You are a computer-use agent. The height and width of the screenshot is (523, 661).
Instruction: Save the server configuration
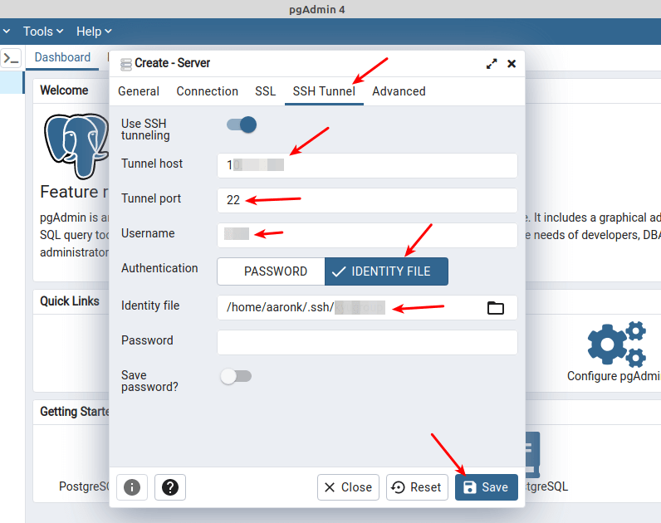point(487,487)
